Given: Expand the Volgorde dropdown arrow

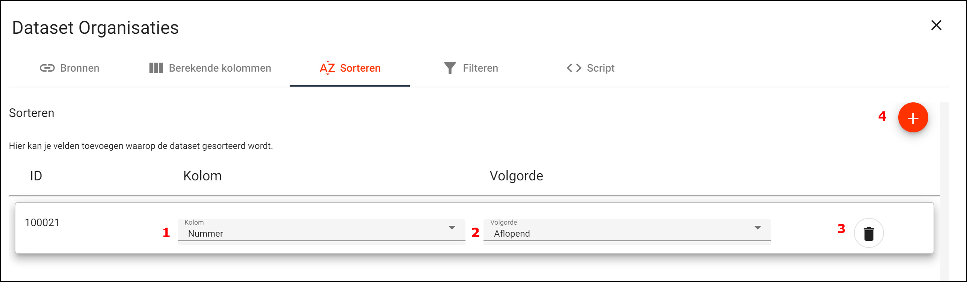Looking at the screenshot, I should tap(758, 228).
